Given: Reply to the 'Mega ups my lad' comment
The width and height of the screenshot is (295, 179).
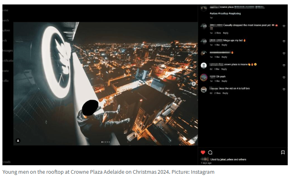Looking at the screenshot, I should coord(225,45).
